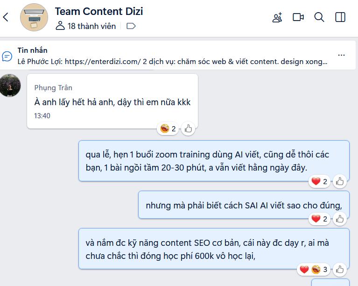
Task: Search messages with magnifier icon
Action: [319, 17]
